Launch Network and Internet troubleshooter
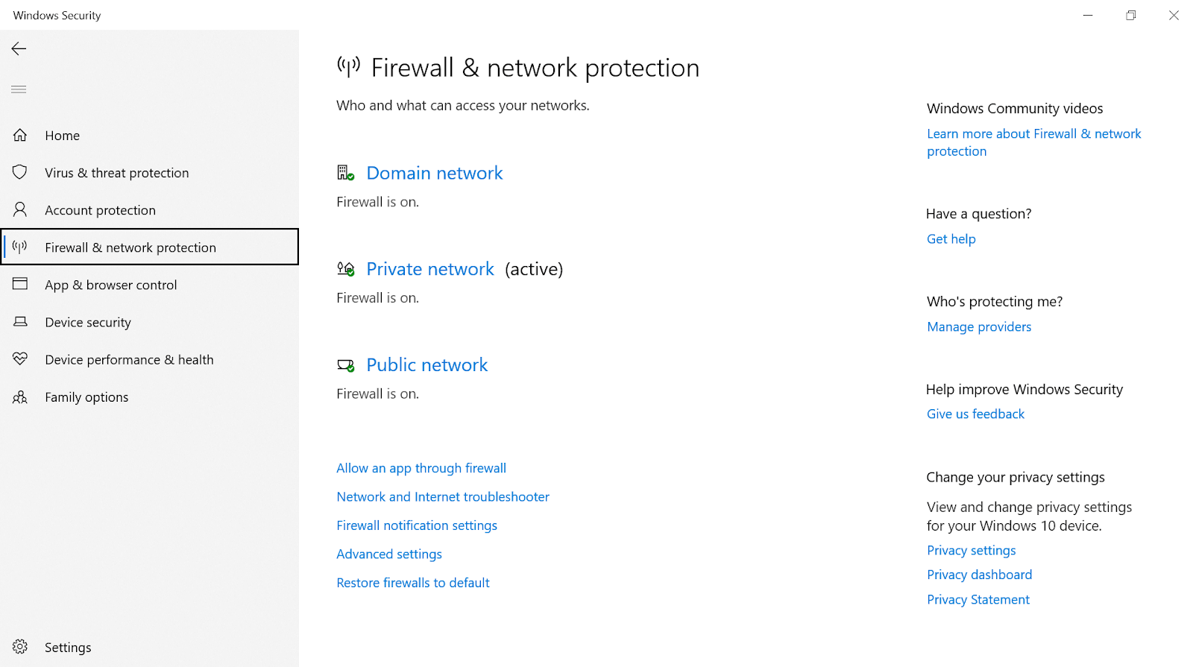The width and height of the screenshot is (1193, 667). 443,496
